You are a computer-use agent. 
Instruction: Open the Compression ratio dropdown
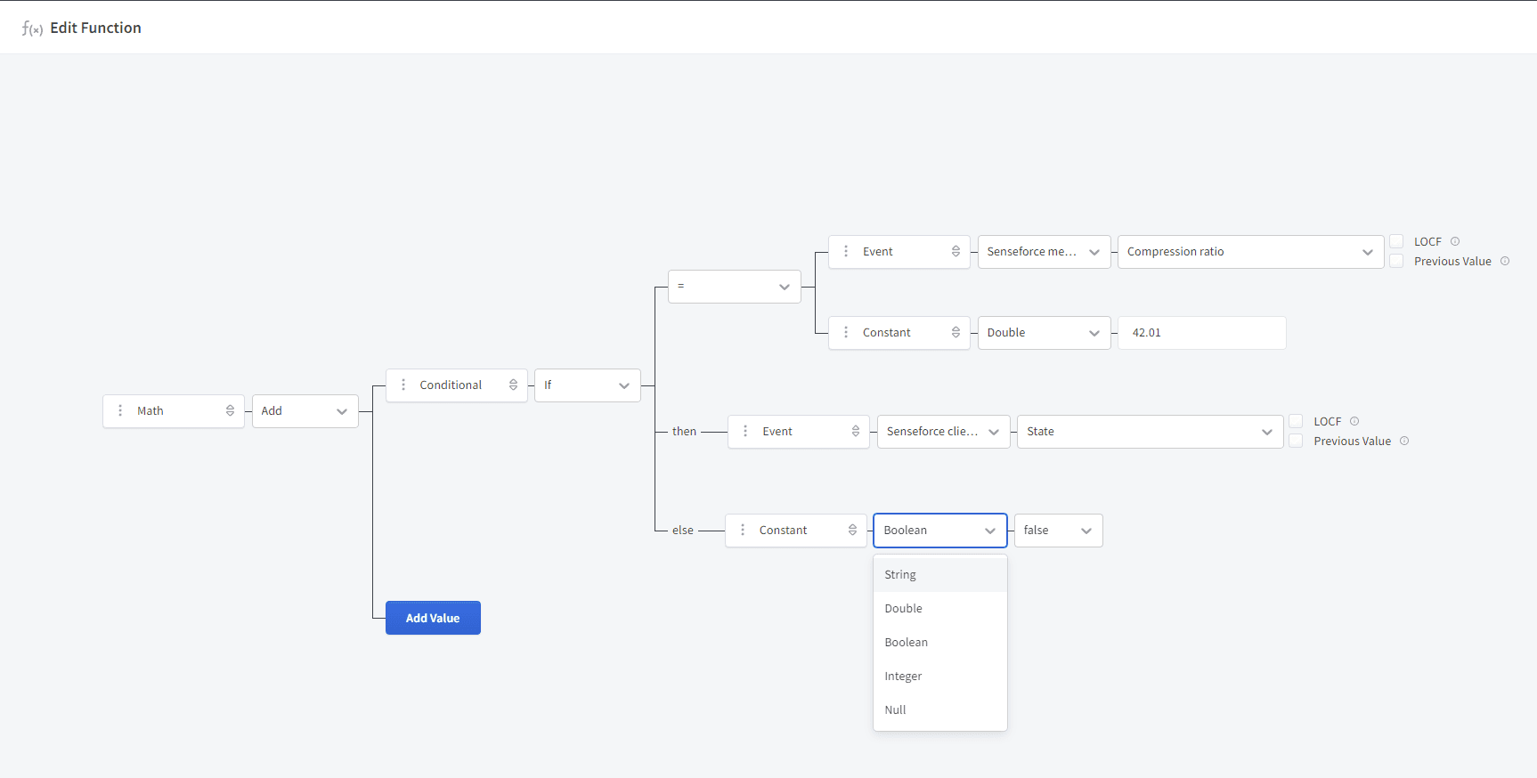(x=1251, y=252)
